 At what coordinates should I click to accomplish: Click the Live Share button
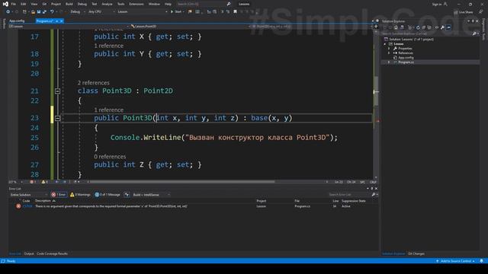tap(463, 12)
